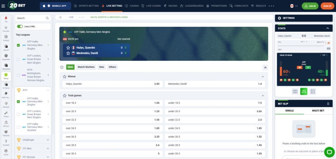Select the Basketball sport icon
336x159 pixels.
(x=6, y=56)
